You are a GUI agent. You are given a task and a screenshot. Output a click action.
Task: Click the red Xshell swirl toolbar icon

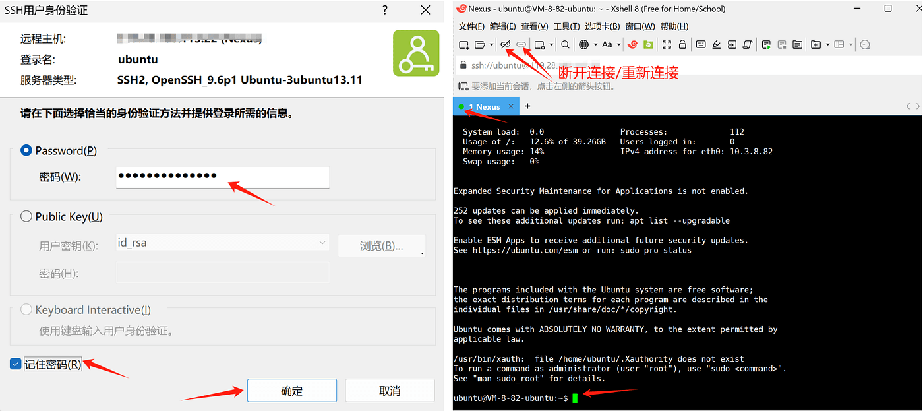[633, 45]
